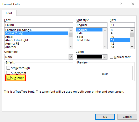Viewport: 139px width, 122px height.
Task: Enable the Superscript checkbox
Action: coord(8,73)
